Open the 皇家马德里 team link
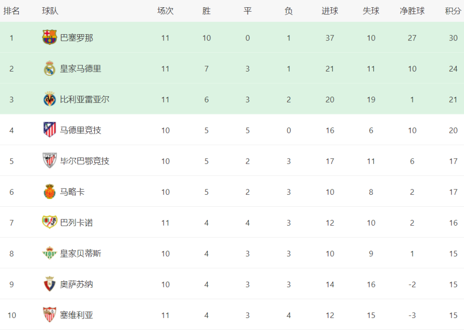Screen dimensions: 464x330 pos(81,69)
